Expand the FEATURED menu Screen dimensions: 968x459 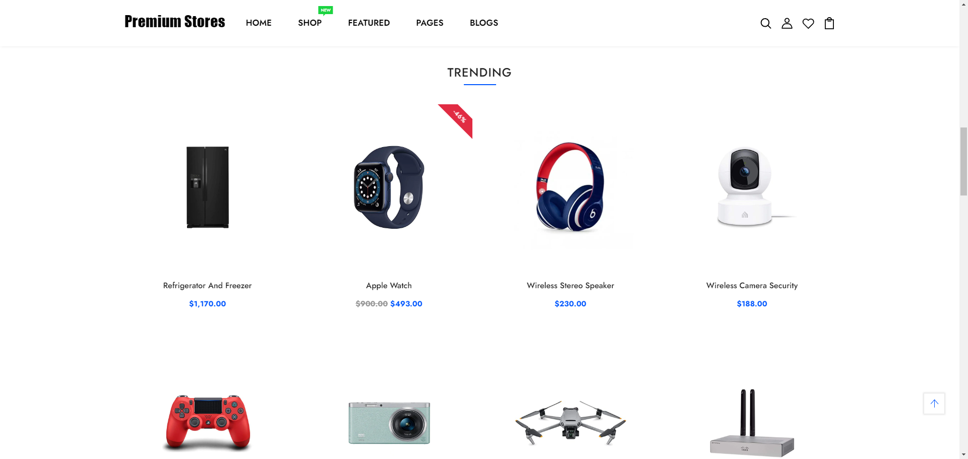tap(369, 23)
